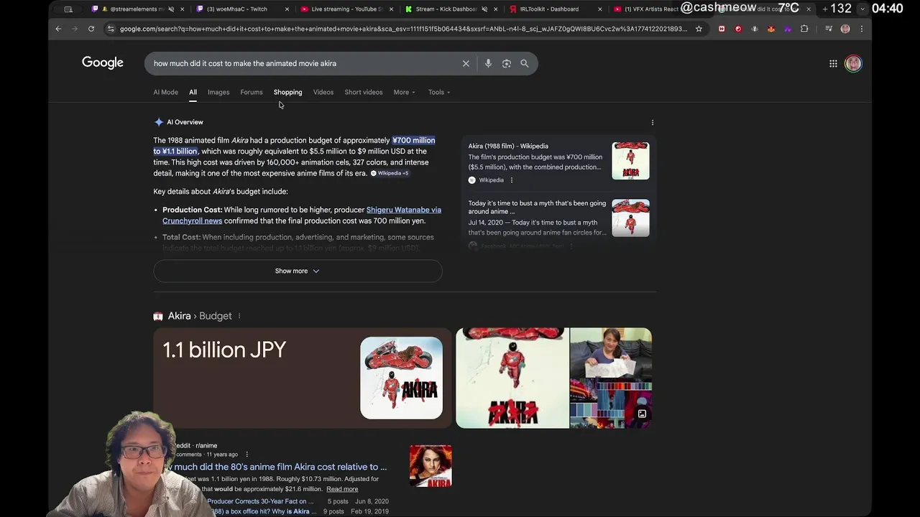Expand AI Overview with Show more
920x517 pixels.
(298, 271)
